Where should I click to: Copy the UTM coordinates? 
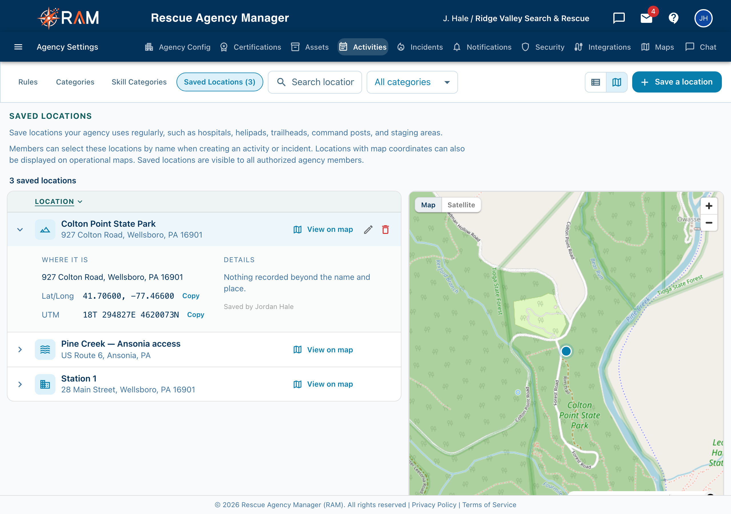(x=196, y=315)
